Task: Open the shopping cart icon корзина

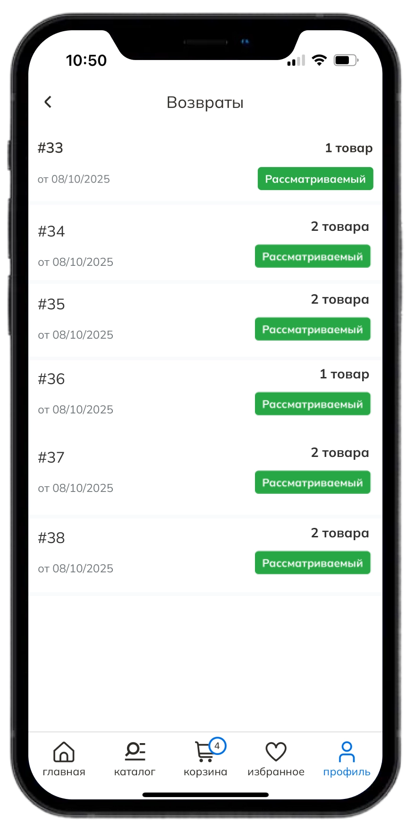Action: 205,753
